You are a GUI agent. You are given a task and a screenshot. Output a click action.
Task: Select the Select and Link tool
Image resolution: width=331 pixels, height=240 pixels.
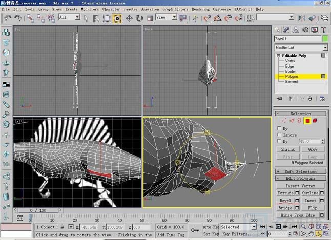(x=30, y=18)
